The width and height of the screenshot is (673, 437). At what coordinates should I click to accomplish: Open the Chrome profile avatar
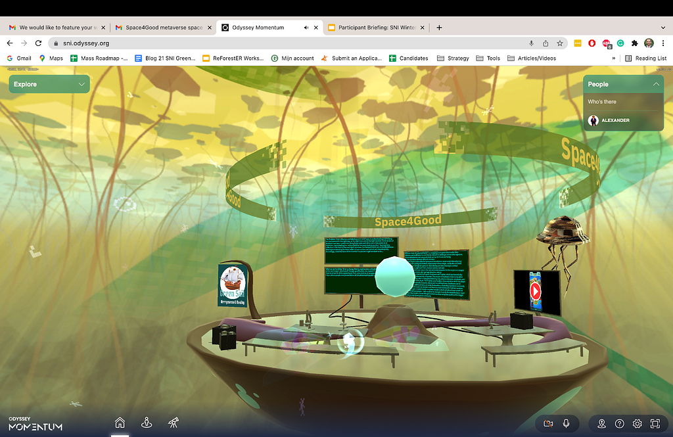(x=649, y=43)
